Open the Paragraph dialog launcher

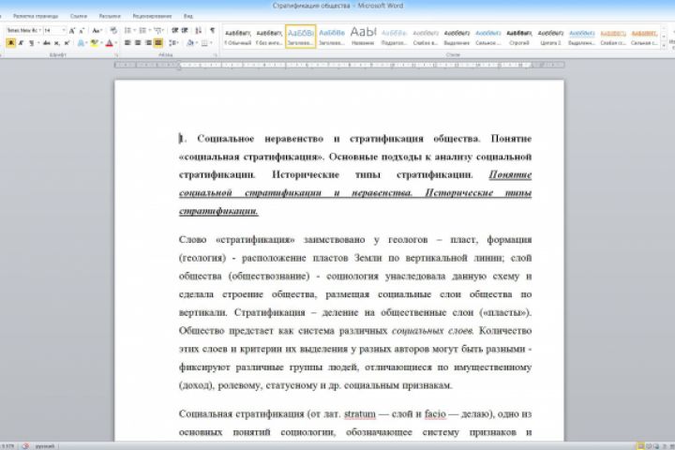[x=217, y=55]
